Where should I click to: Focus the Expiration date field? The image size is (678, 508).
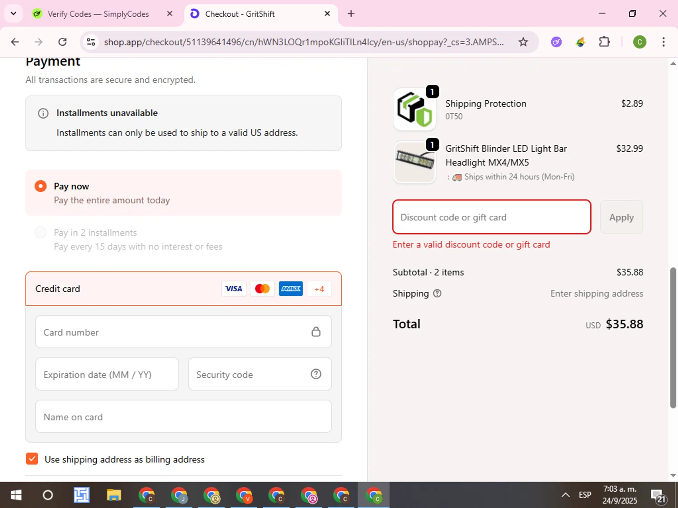[x=107, y=374]
